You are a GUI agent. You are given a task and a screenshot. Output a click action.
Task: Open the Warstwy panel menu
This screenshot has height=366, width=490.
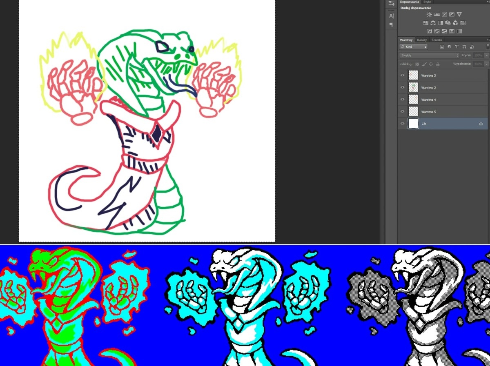coord(488,40)
